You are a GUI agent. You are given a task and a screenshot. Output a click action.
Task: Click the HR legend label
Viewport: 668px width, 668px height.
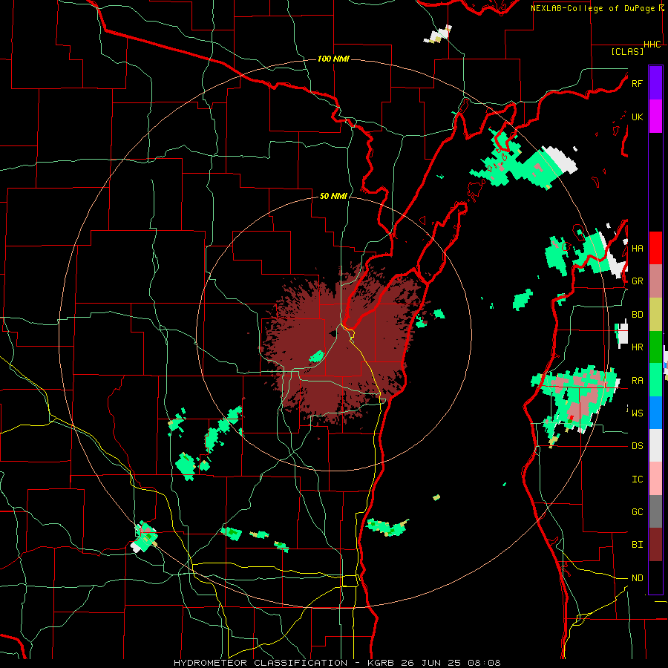(x=637, y=347)
